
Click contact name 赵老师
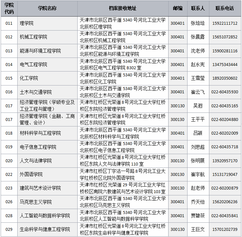pyautogui.click(x=198, y=188)
